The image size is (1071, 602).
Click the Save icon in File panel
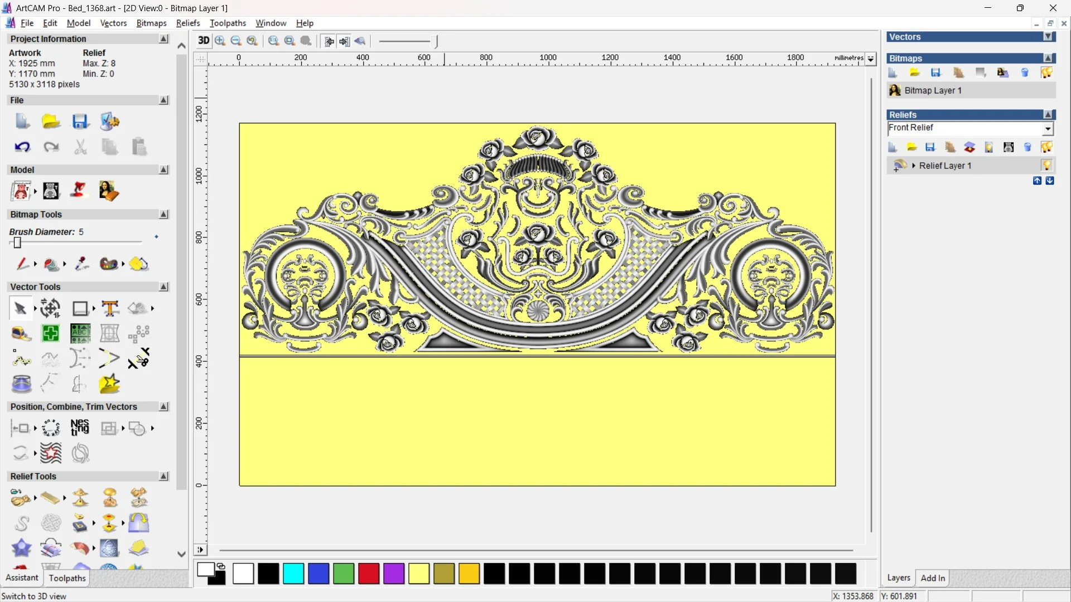click(x=80, y=122)
